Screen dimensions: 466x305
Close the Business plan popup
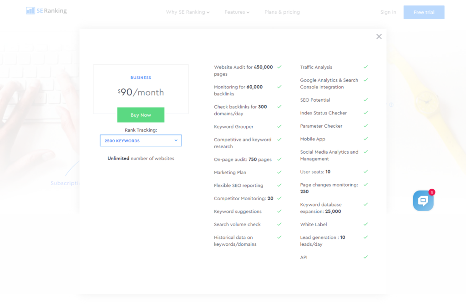pyautogui.click(x=379, y=37)
